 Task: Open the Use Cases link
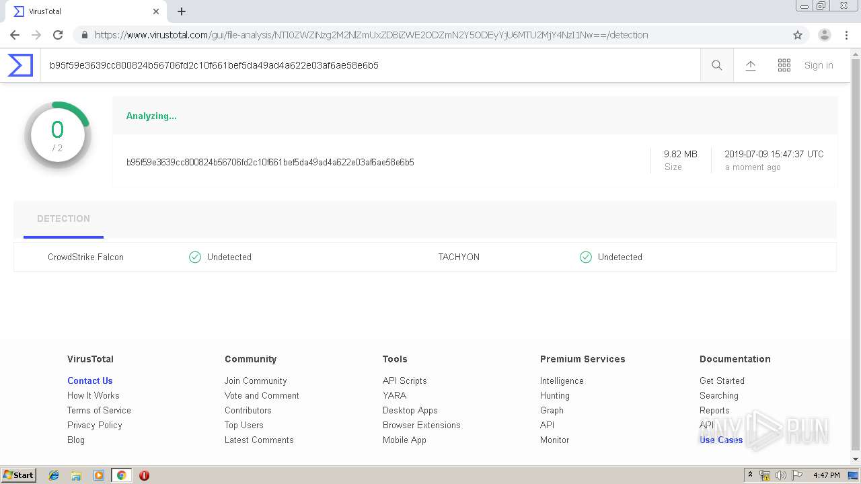tap(721, 440)
